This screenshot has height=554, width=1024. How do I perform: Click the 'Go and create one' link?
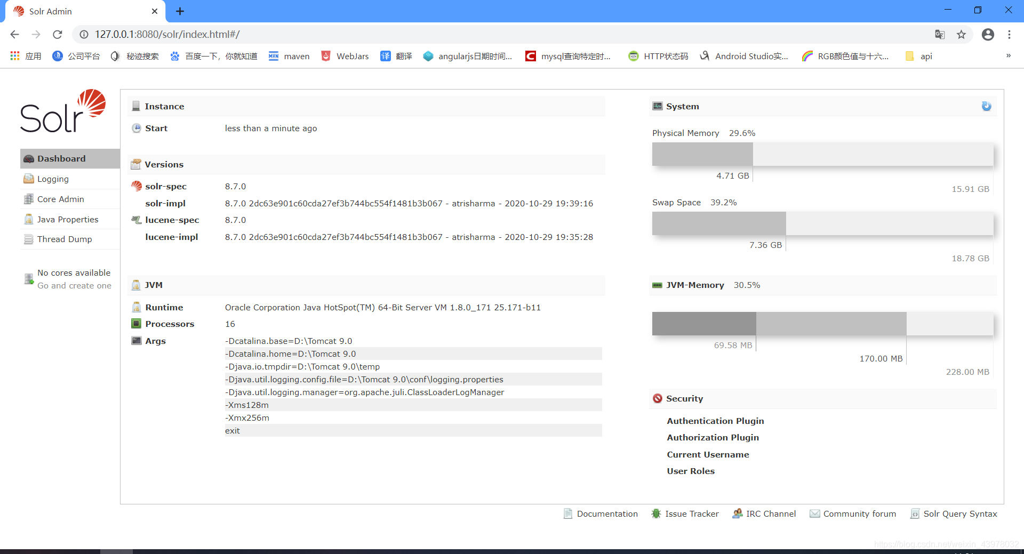point(74,285)
